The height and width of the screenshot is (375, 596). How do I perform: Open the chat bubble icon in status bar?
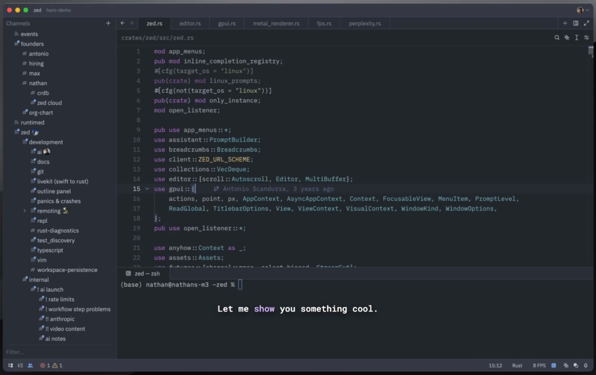[x=575, y=365]
